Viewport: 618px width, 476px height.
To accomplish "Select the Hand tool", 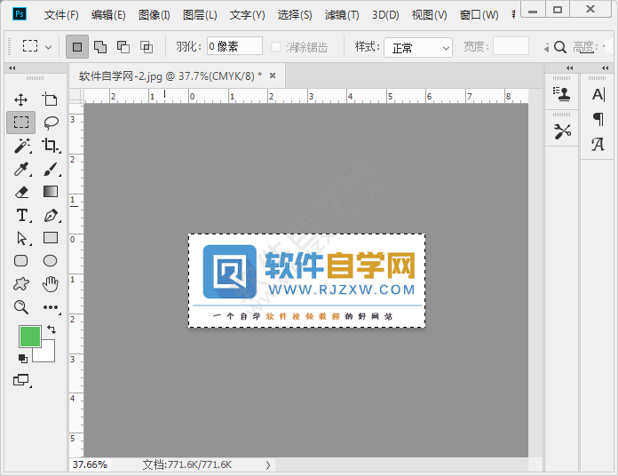I will point(51,283).
